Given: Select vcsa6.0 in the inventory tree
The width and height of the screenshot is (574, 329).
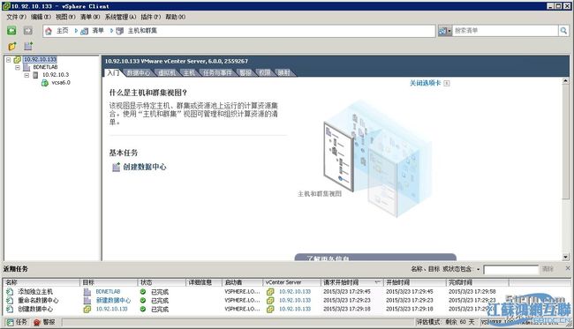Looking at the screenshot, I should 61,83.
